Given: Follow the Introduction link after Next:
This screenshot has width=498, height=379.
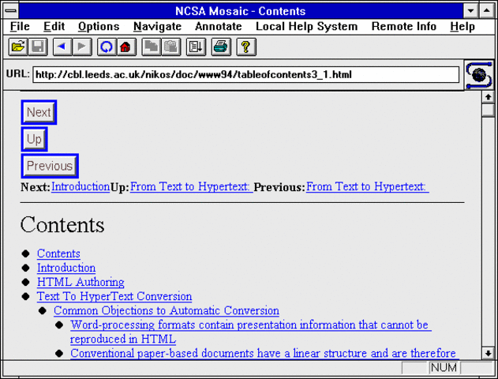Looking at the screenshot, I should point(81,186).
